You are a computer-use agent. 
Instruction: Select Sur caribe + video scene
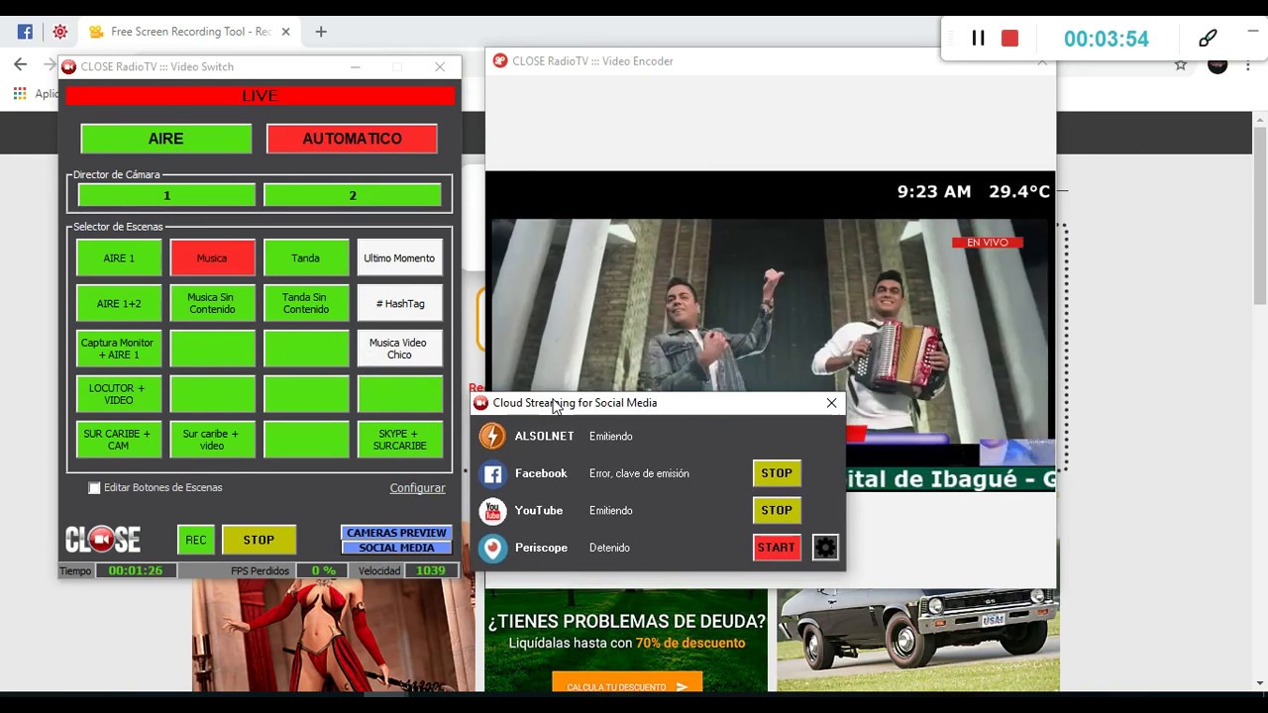pos(212,440)
